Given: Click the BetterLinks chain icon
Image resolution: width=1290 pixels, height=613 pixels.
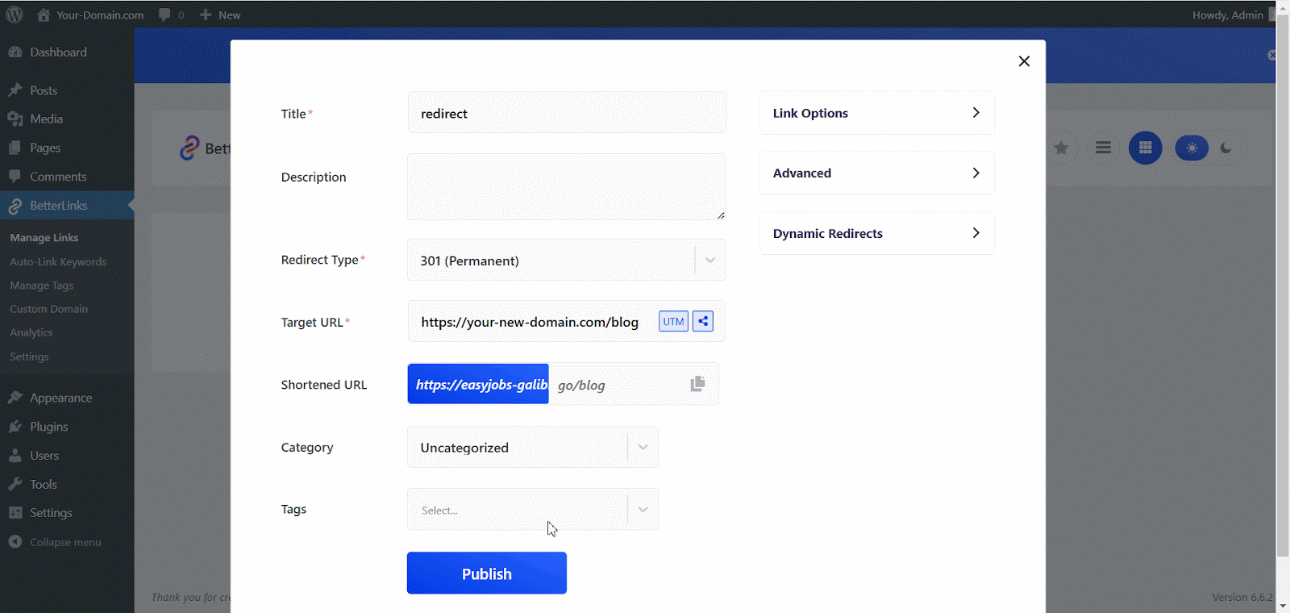Looking at the screenshot, I should click(15, 206).
